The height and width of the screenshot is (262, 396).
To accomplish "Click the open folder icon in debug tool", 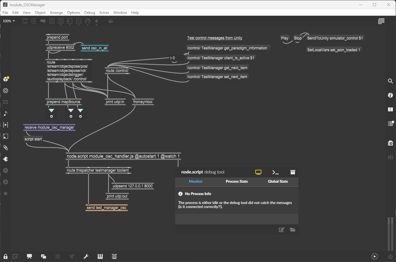I will (293, 230).
